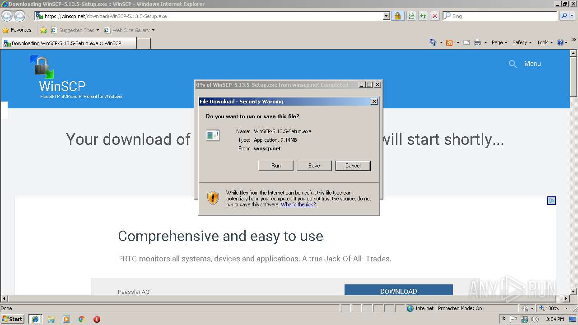Image resolution: width=578 pixels, height=325 pixels.
Task: Click the search magnifier button next to Bing
Action: [x=564, y=16]
